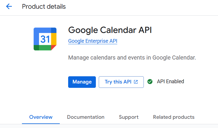
Task: Click the Manage calendars and events description
Action: [x=132, y=57]
